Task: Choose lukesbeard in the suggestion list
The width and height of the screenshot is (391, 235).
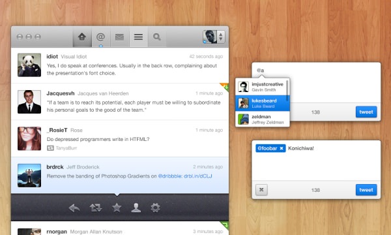Action: pyautogui.click(x=263, y=103)
